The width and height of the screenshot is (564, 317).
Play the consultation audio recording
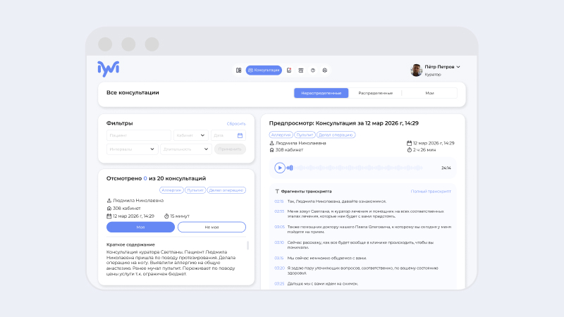click(x=279, y=168)
